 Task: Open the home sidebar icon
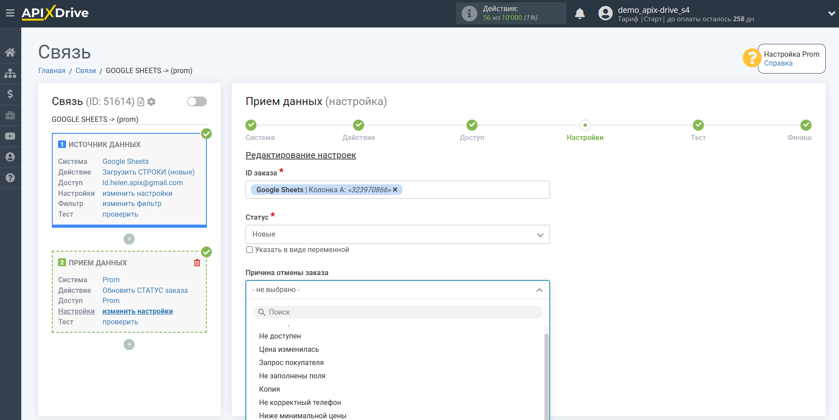10,52
